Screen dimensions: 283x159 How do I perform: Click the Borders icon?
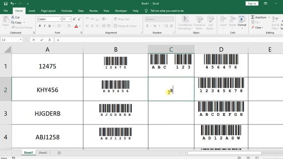[59, 26]
